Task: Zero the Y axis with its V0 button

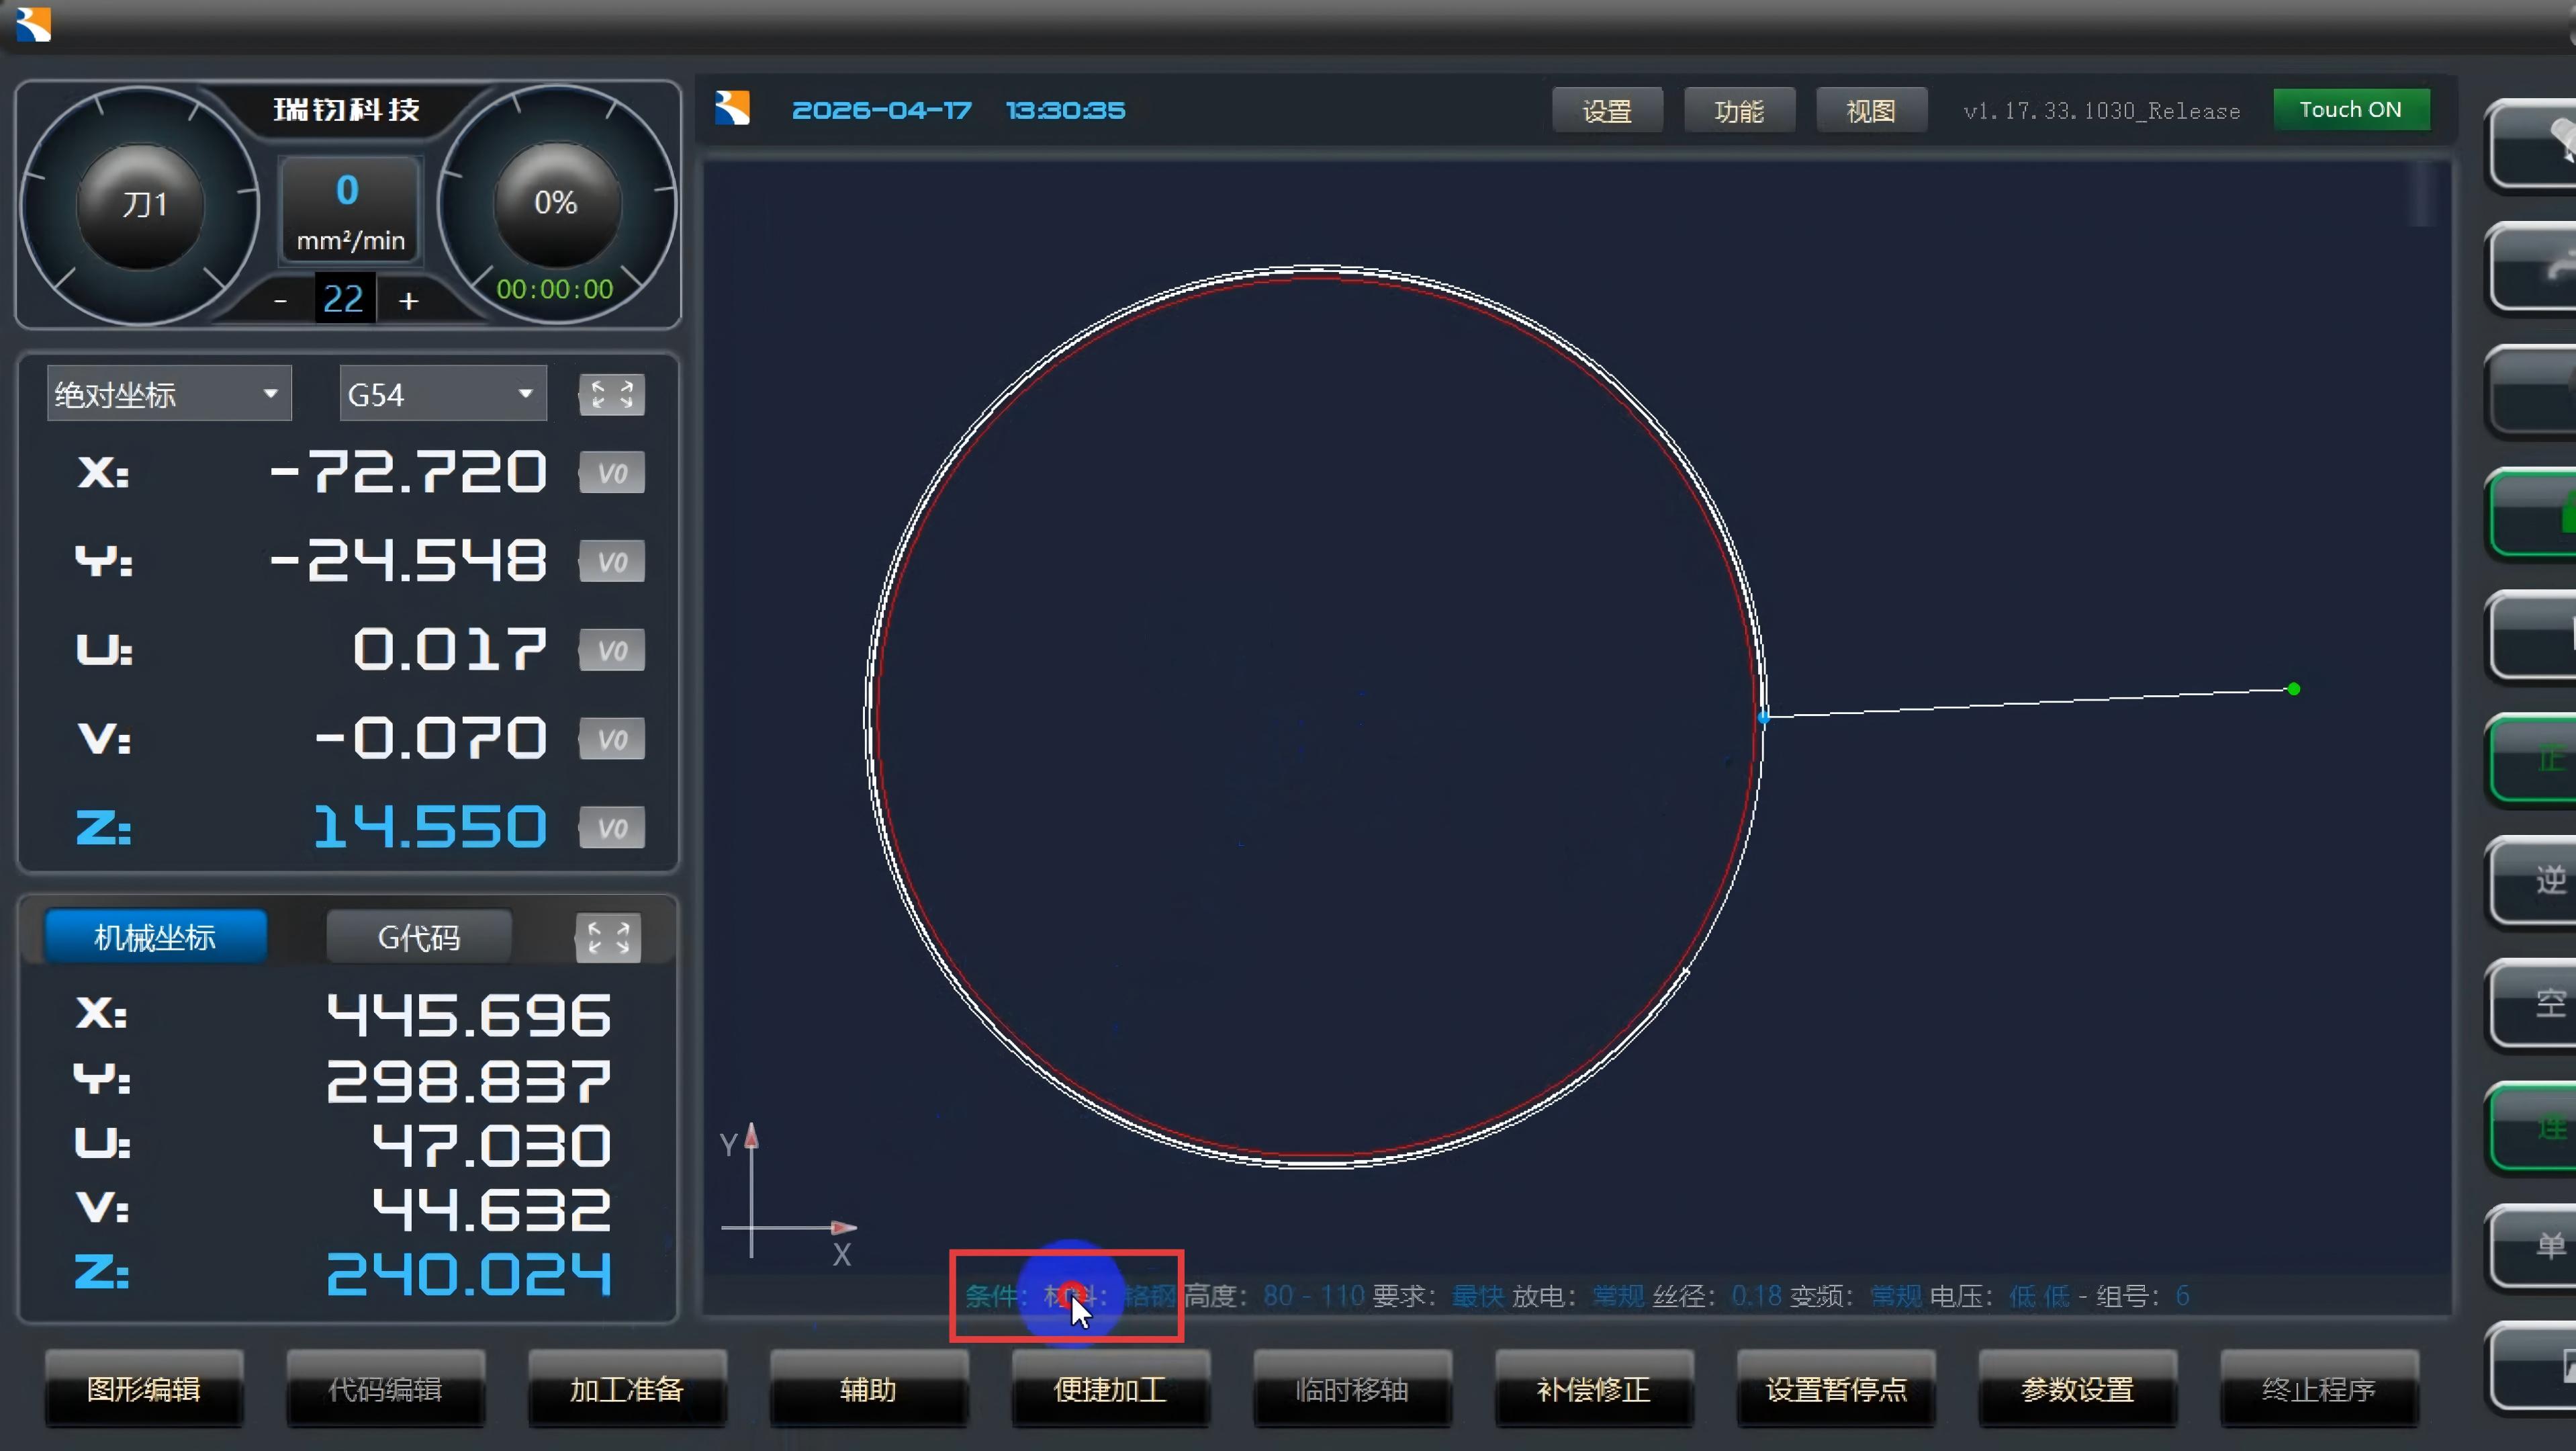Action: pos(611,561)
